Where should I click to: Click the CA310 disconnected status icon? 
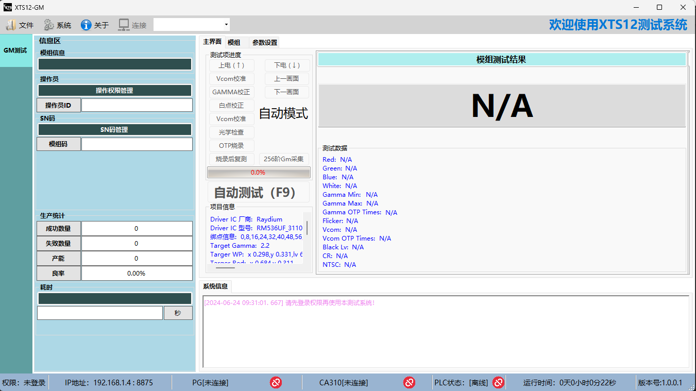[x=409, y=383]
